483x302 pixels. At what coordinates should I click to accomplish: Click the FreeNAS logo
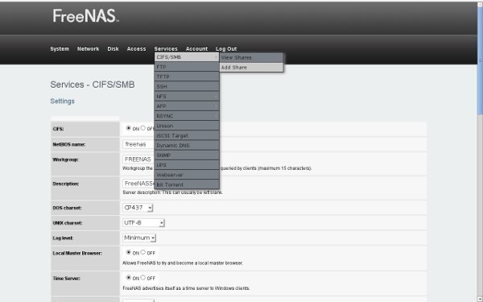click(x=86, y=16)
